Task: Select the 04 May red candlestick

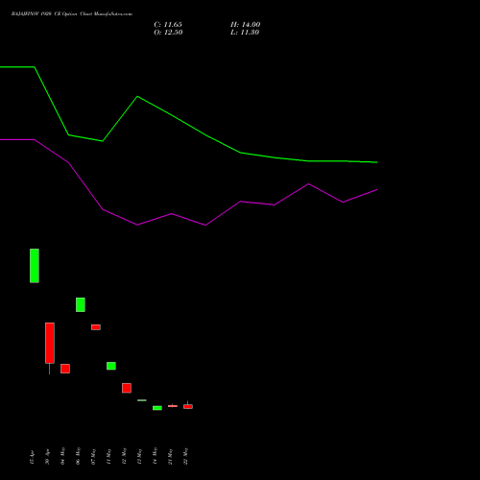Action: pyautogui.click(x=65, y=369)
